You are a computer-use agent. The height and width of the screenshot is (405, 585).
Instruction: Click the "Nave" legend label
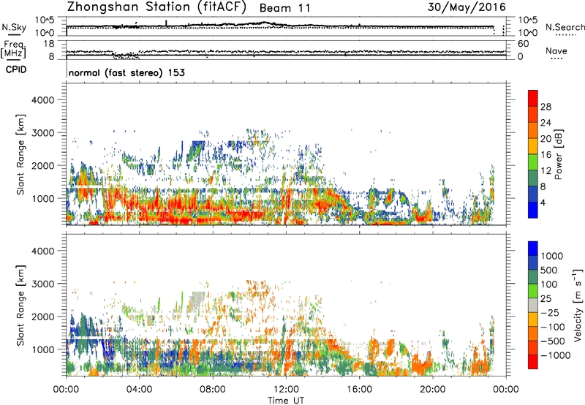556,50
